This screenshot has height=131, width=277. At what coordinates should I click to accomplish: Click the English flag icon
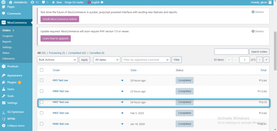[89, 2]
